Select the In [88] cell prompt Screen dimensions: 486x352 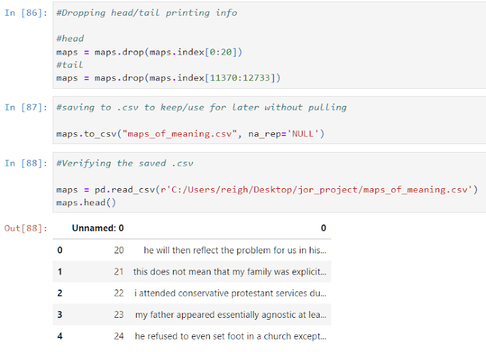25,163
